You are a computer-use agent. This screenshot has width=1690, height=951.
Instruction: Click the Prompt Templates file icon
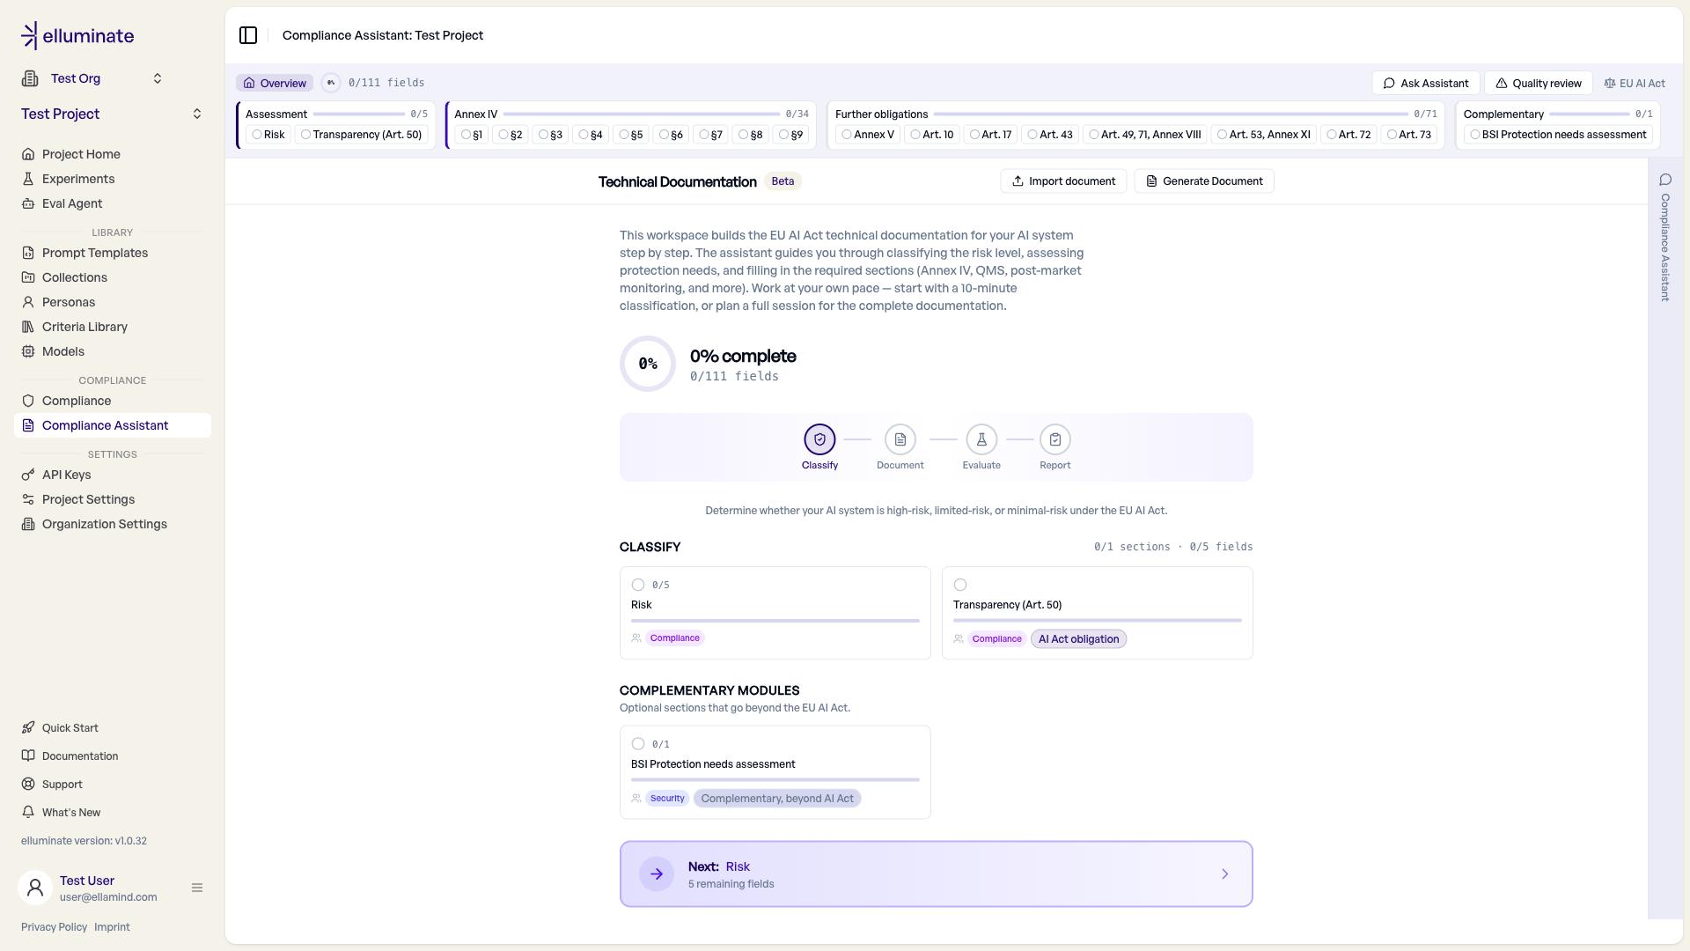coord(28,253)
